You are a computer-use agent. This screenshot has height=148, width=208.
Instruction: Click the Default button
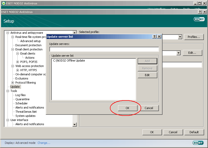[194, 132]
